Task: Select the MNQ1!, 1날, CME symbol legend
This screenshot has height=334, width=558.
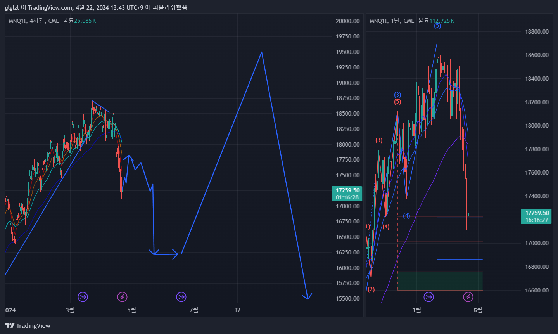Action: click(x=392, y=21)
